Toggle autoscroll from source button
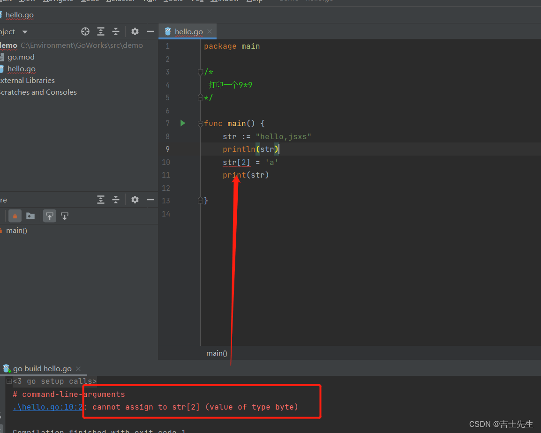Viewport: 541px width, 433px height. (65, 216)
